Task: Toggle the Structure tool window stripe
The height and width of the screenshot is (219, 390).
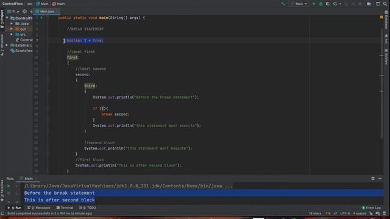Action: pos(2,45)
